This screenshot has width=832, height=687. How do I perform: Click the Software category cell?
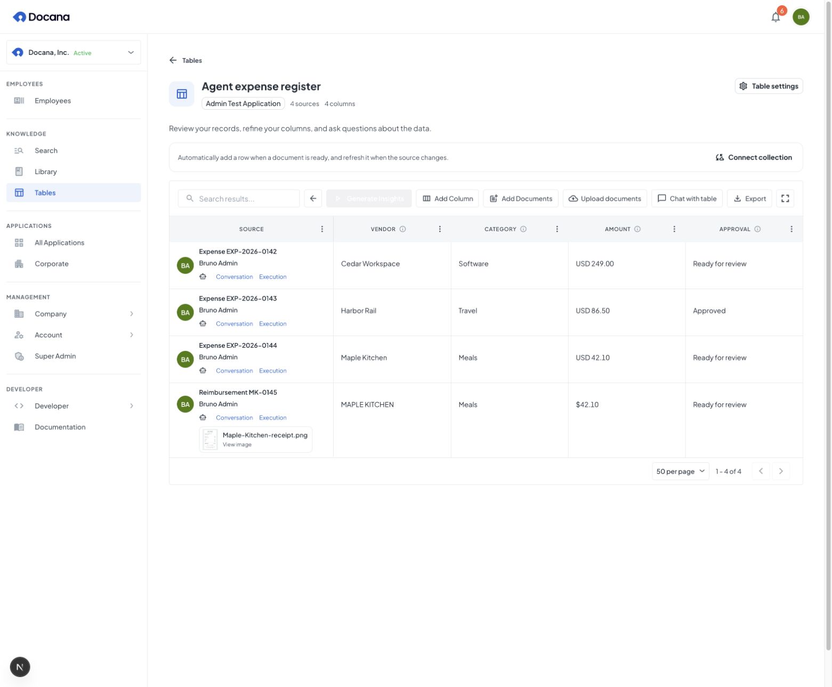coord(510,266)
